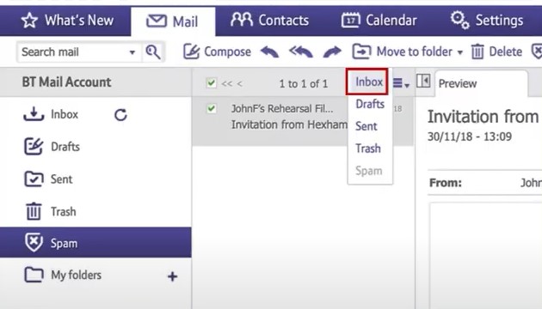542x309 pixels.
Task: Click the magnifier search icon
Action: tap(153, 52)
